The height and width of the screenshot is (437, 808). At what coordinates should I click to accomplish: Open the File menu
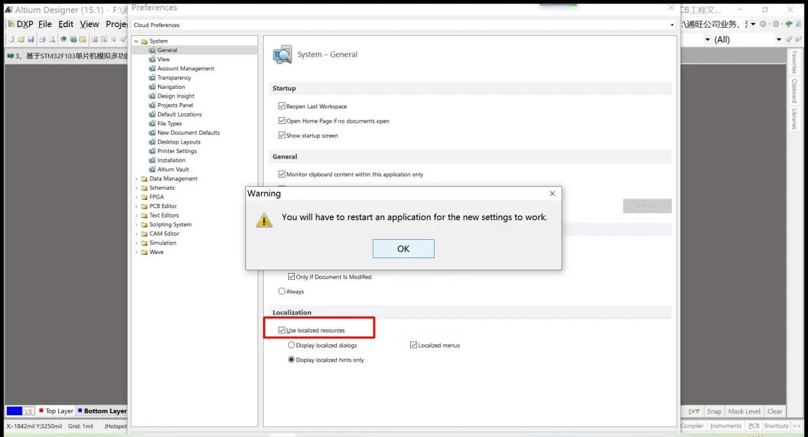click(45, 24)
